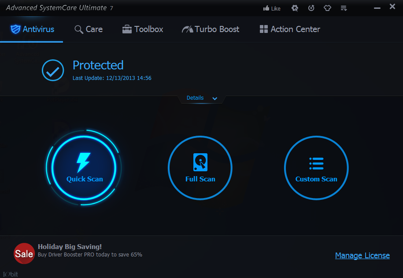The width and height of the screenshot is (403, 278).
Task: Open the Antivirus tab
Action: pos(32,29)
